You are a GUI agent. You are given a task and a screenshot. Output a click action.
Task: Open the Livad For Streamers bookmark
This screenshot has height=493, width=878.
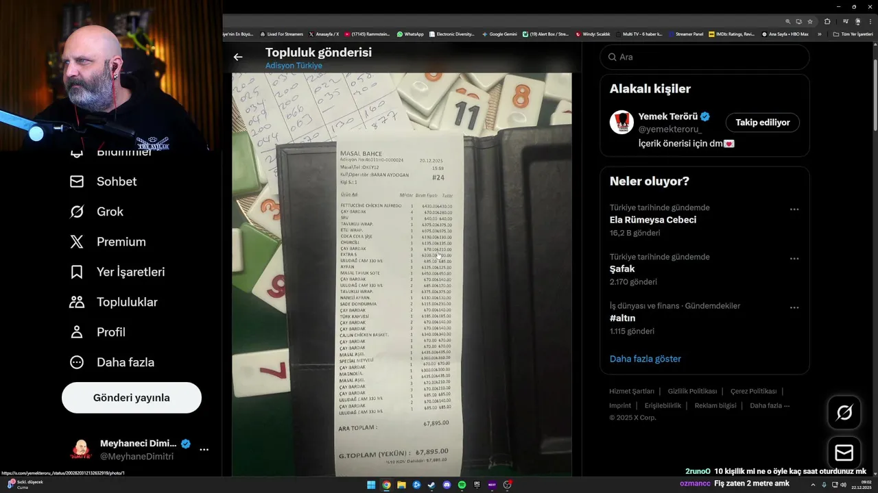(281, 34)
